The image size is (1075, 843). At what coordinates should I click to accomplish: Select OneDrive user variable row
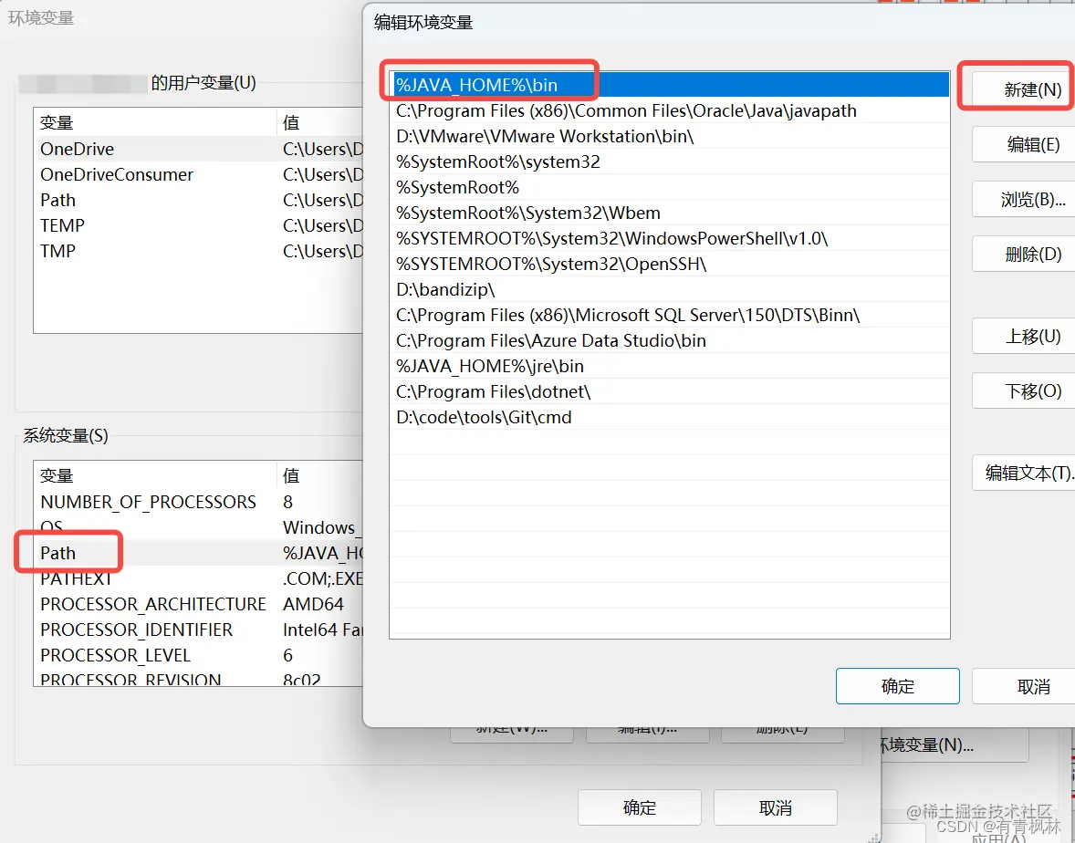(199, 149)
